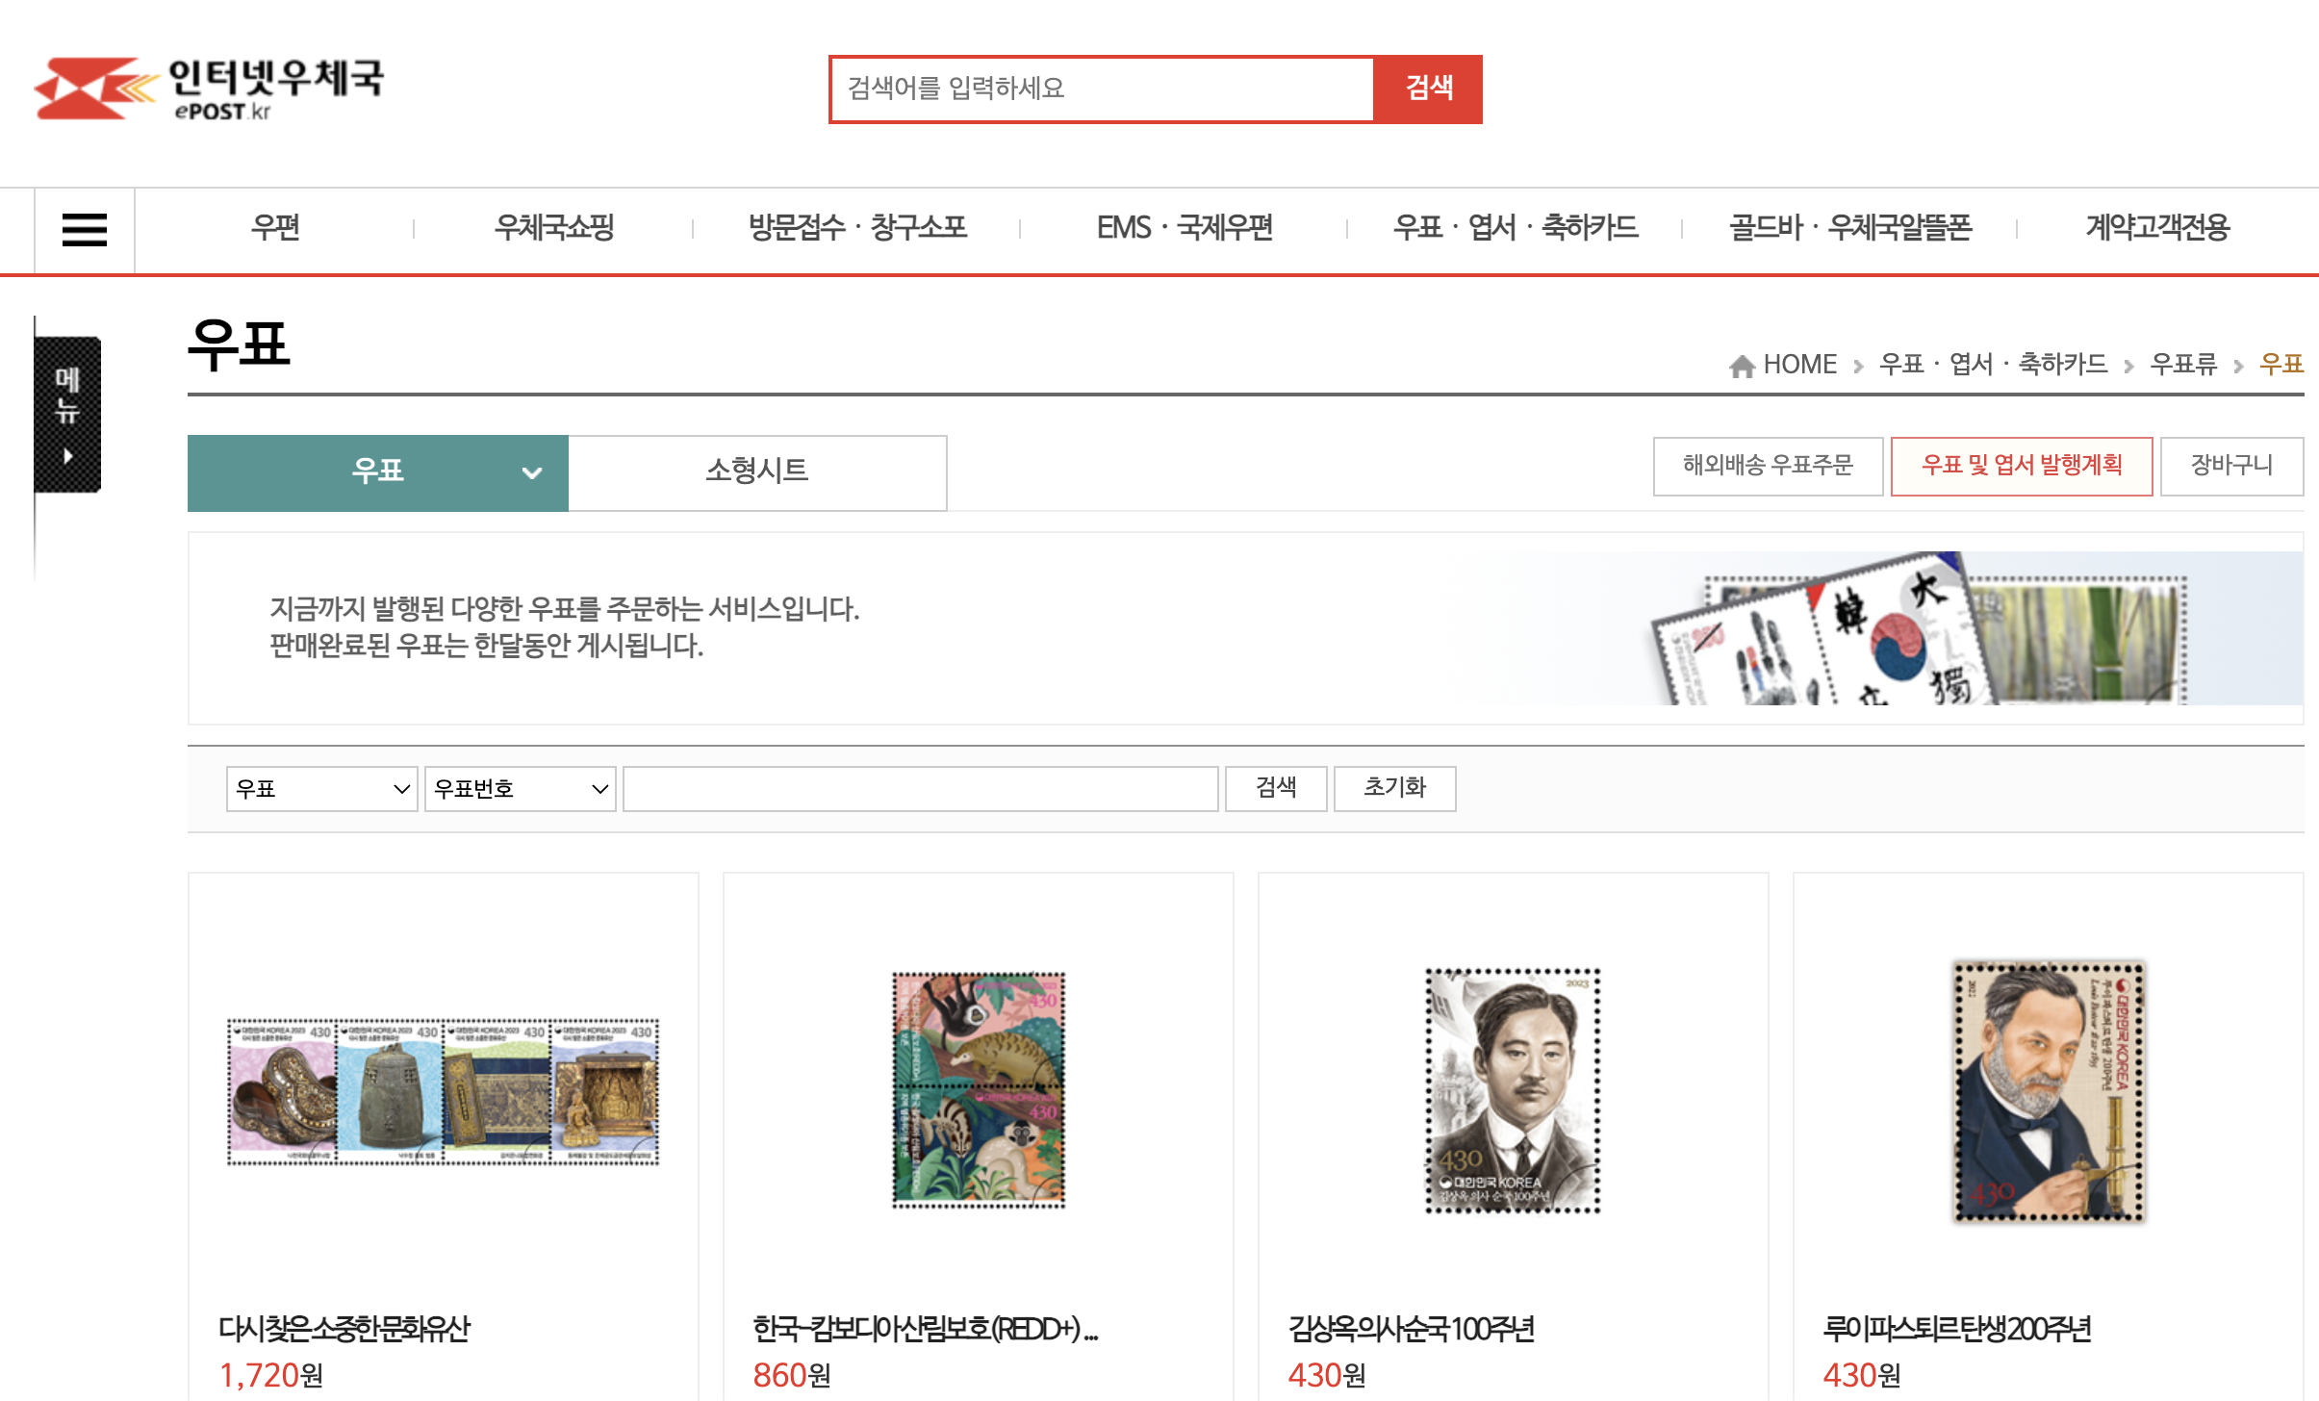
Task: Open the hamburger full menu icon
Action: coord(85,230)
